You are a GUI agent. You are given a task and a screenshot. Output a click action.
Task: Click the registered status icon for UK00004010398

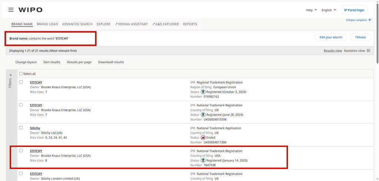203,115
